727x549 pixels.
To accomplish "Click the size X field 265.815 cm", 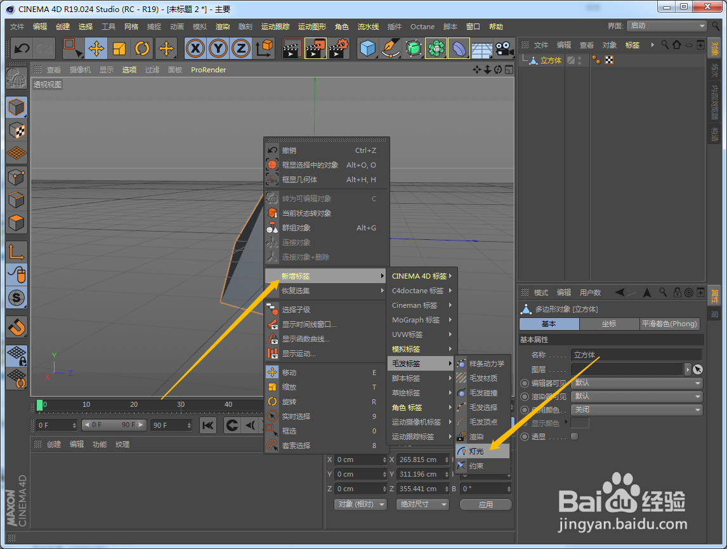I will point(422,460).
